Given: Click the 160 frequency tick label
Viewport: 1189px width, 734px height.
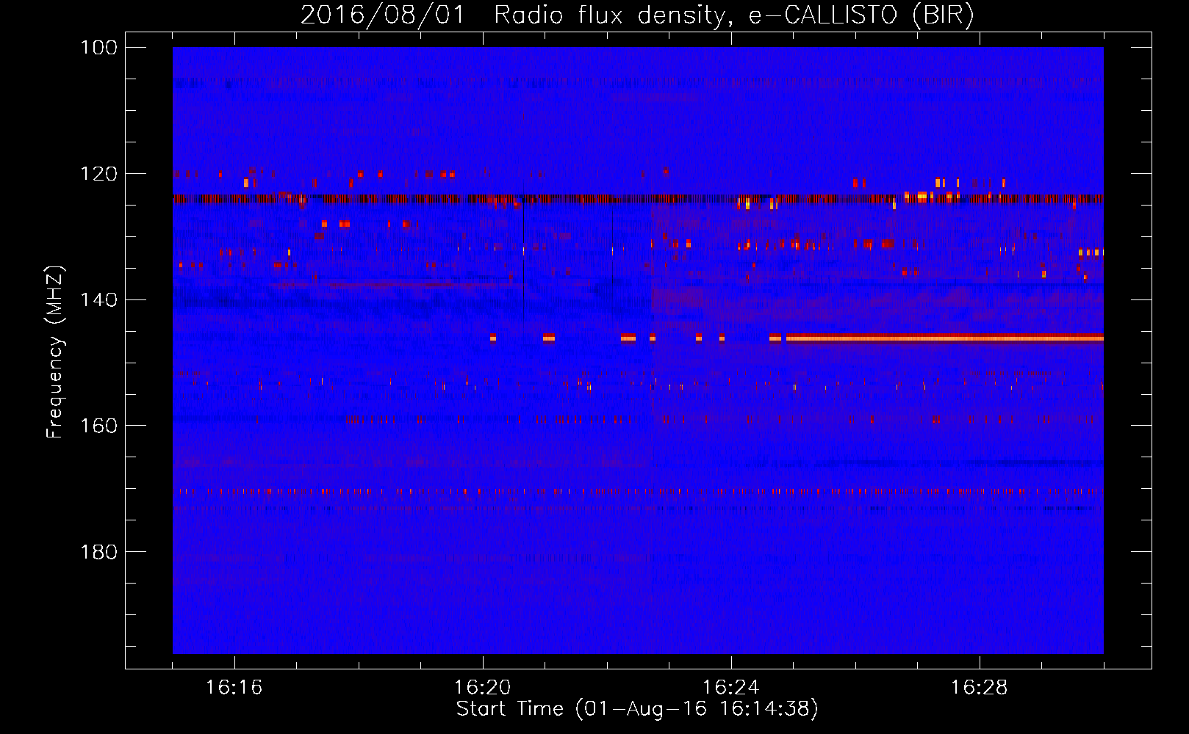Looking at the screenshot, I should click(x=98, y=426).
